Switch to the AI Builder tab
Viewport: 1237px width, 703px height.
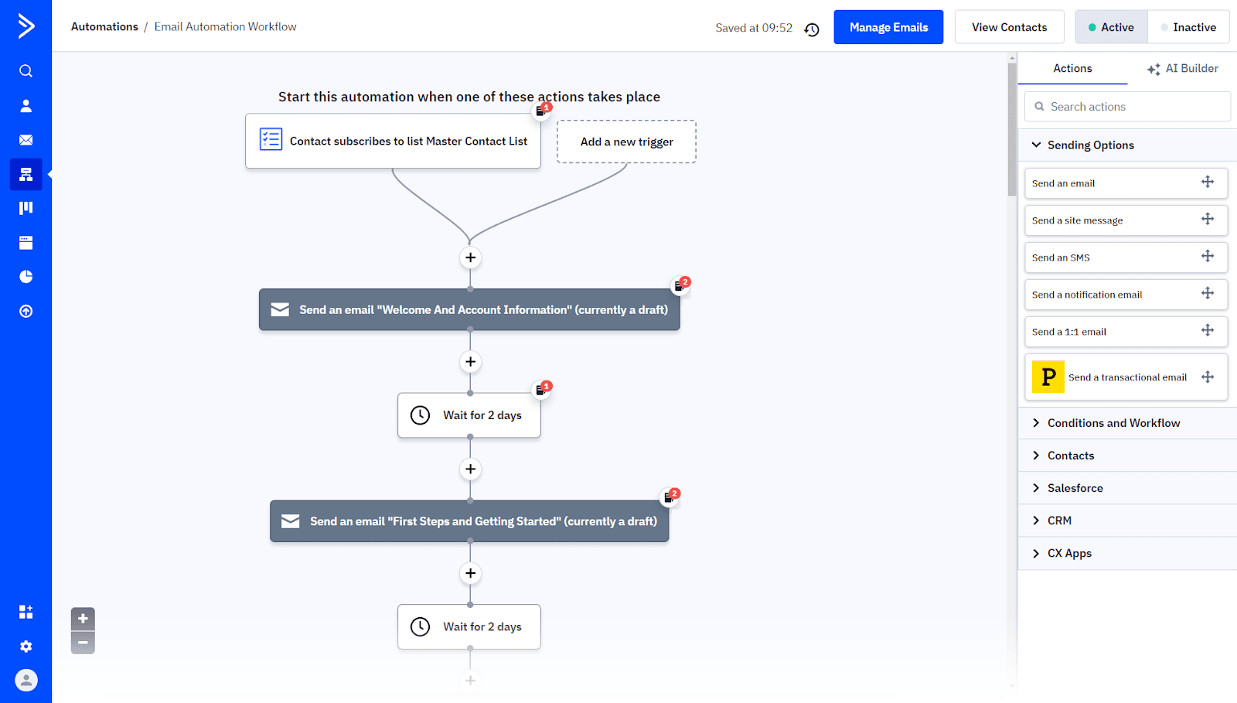point(1182,68)
